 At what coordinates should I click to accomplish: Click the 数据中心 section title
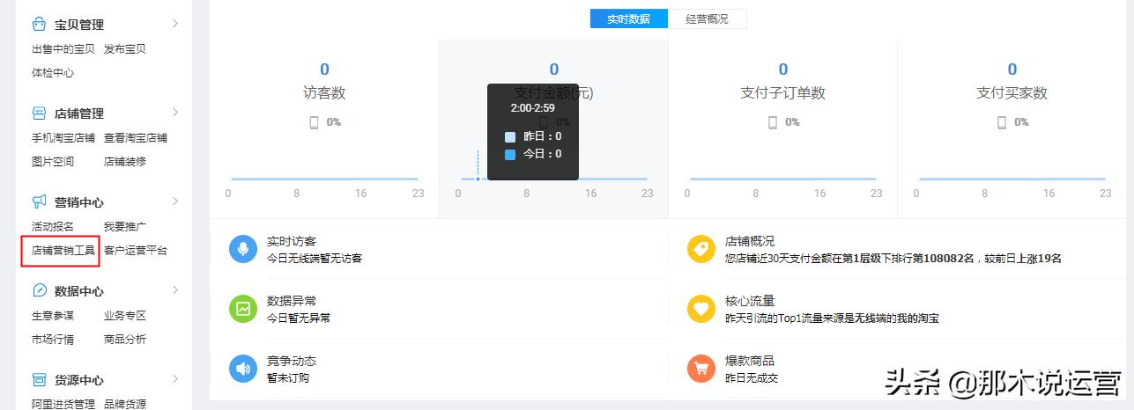[x=79, y=291]
